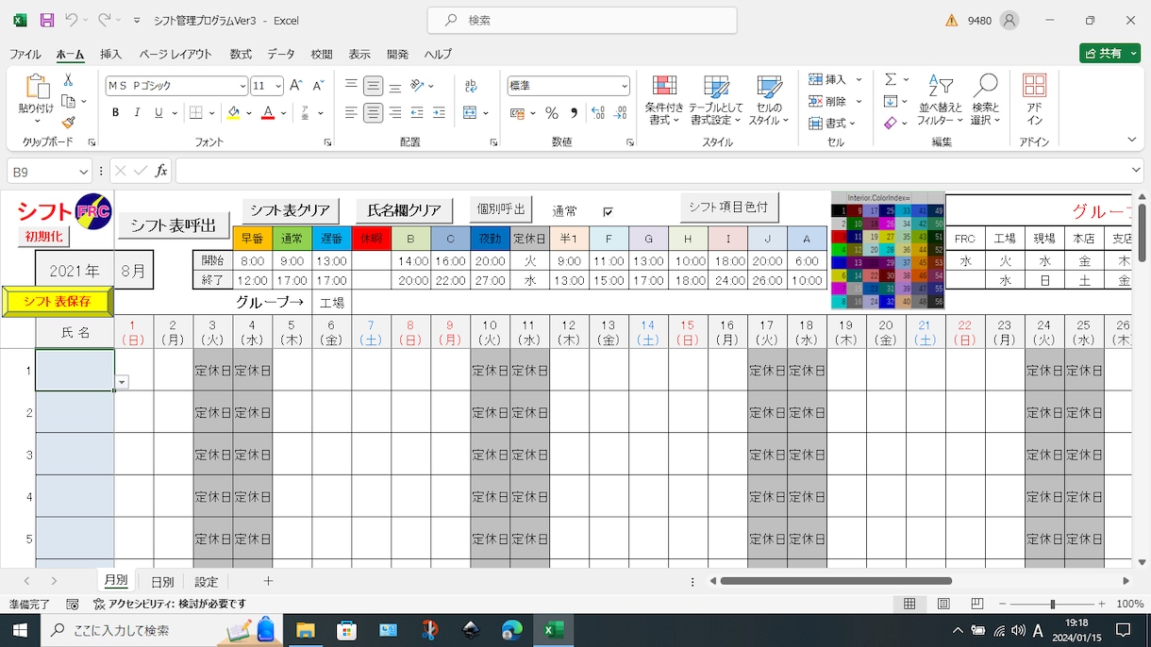Open the Add-ins (アドイン) button
This screenshot has width=1151, height=647.
point(1034,100)
